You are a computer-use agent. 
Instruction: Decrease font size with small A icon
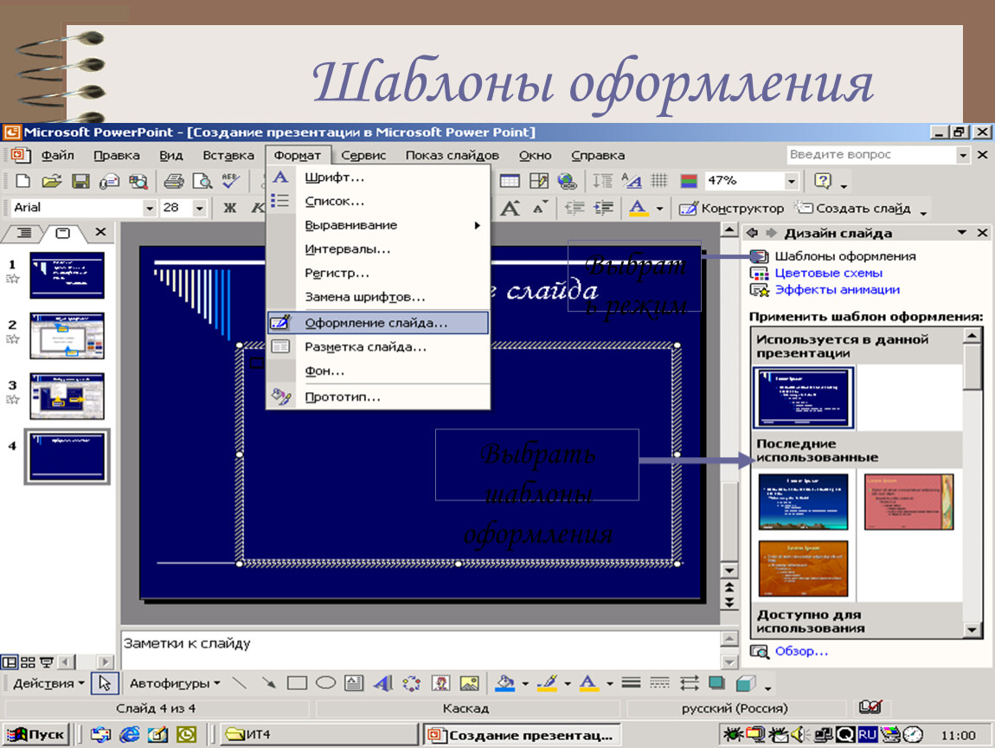click(540, 208)
